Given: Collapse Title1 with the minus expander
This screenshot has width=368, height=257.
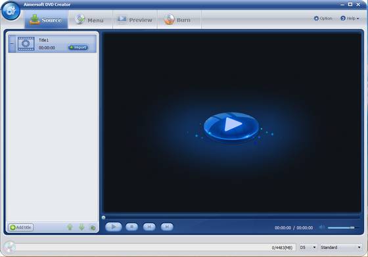Looking at the screenshot, I should [x=12, y=44].
